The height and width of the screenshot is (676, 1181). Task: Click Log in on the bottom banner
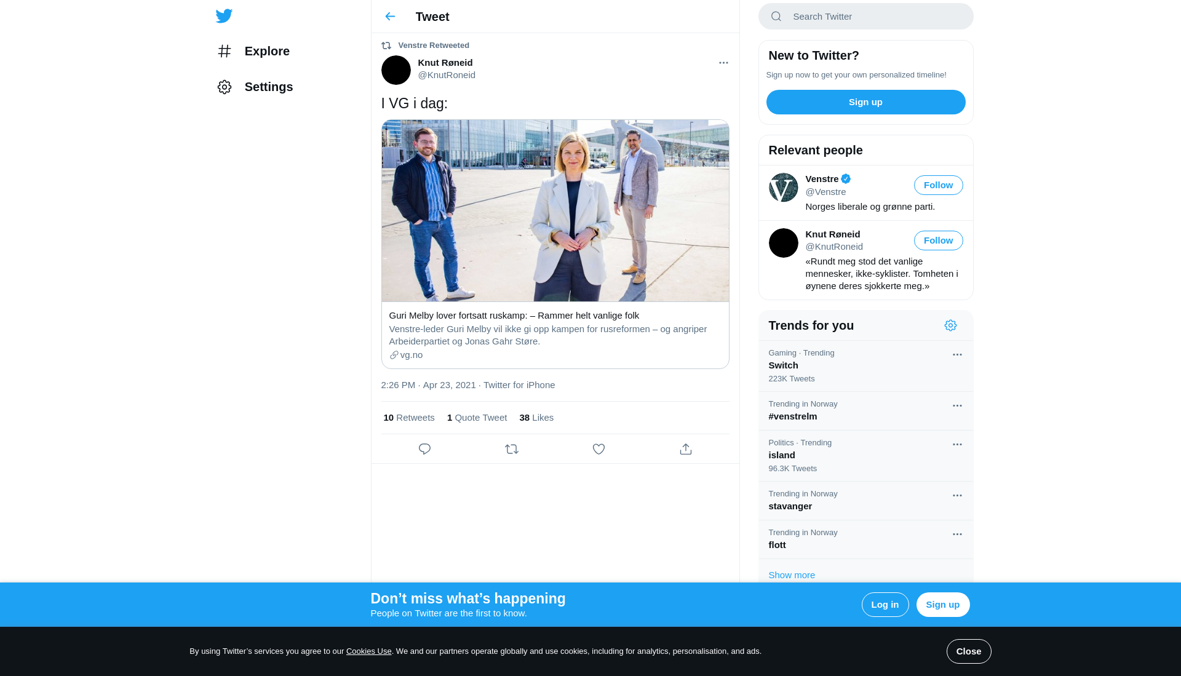tap(885, 605)
